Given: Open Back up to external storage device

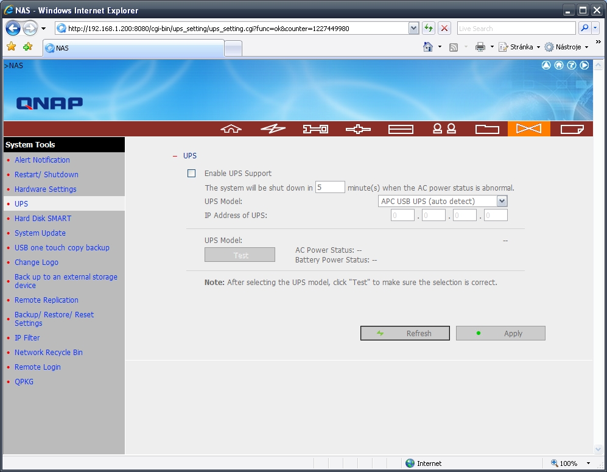Looking at the screenshot, I should 66,281.
